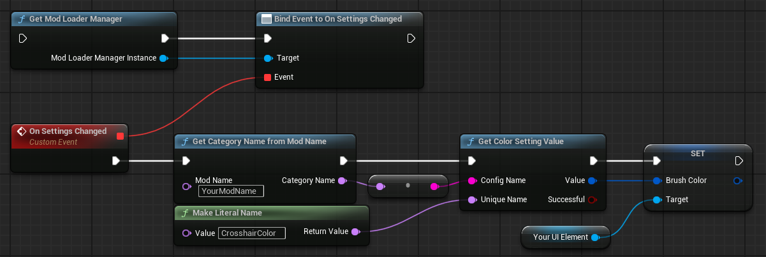Click the Get Mod Loader Manager node title
The image size is (766, 257).
coord(75,19)
